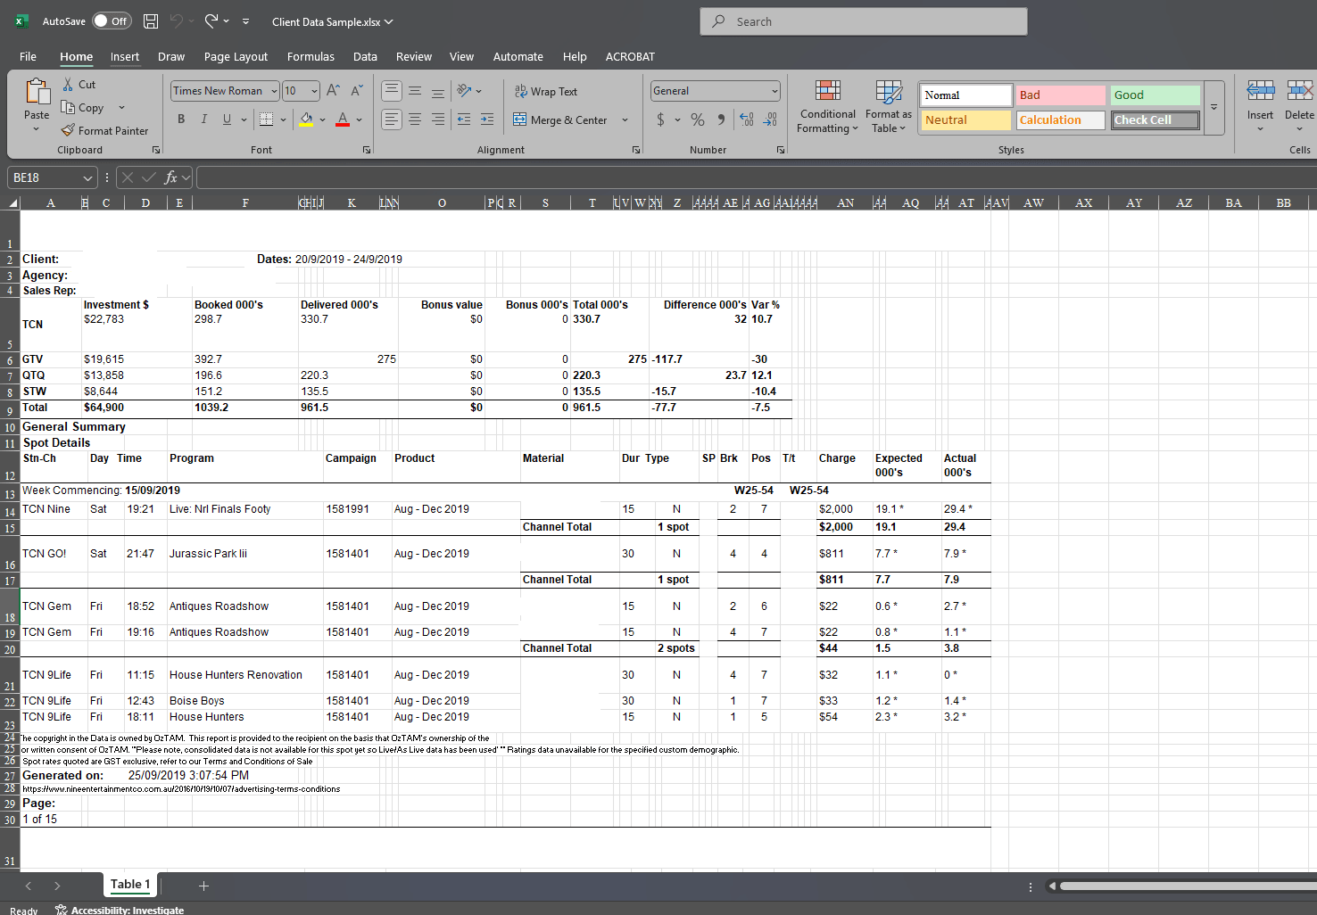Image resolution: width=1317 pixels, height=915 pixels.
Task: Click the Copy icon
Action: tap(68, 107)
